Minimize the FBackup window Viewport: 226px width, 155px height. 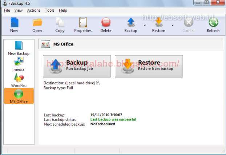[198, 3]
